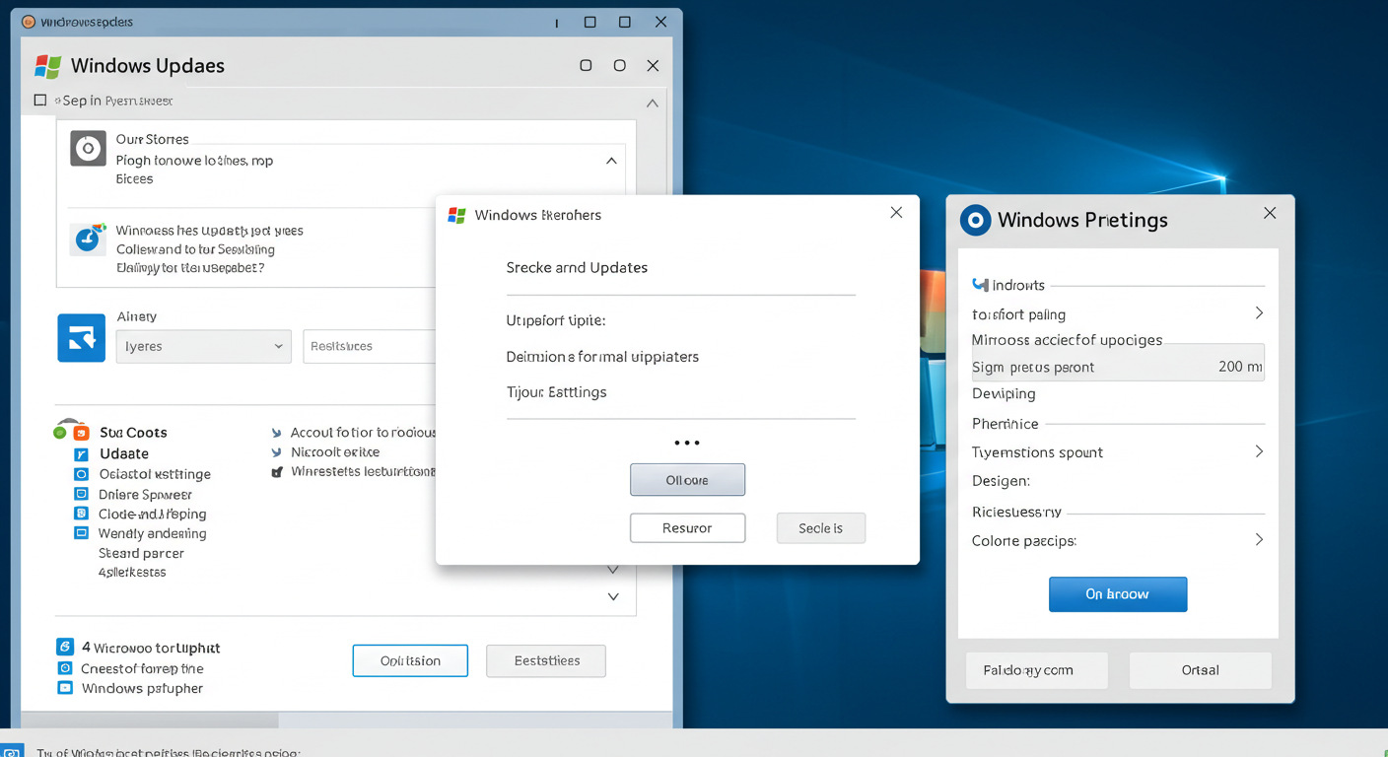Expand Tyemstions spount chevron

coord(1259,451)
